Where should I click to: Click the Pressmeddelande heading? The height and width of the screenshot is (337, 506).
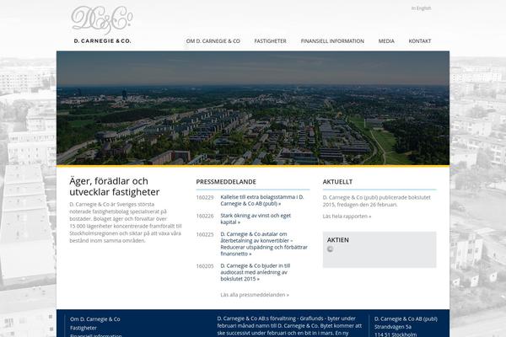(x=226, y=182)
